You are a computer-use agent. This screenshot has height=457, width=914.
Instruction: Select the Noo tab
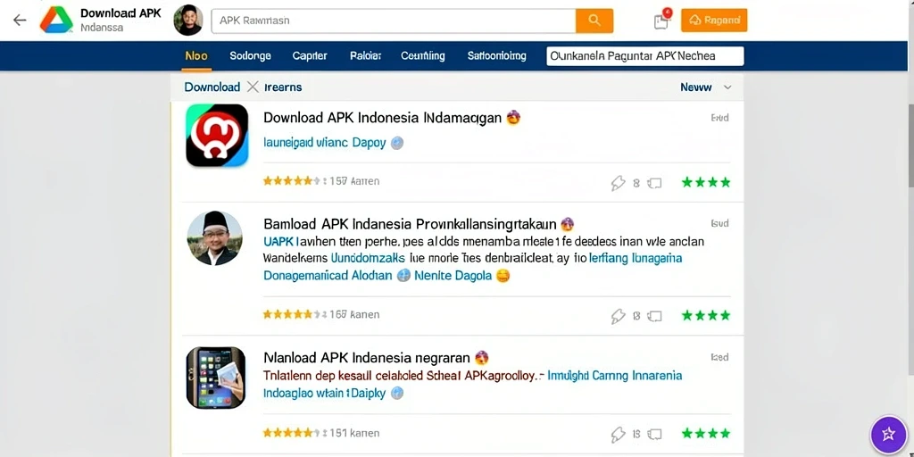[196, 56]
